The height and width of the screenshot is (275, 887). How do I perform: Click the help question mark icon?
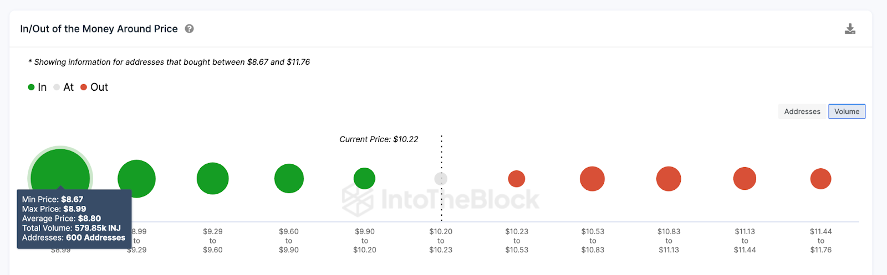[189, 29]
